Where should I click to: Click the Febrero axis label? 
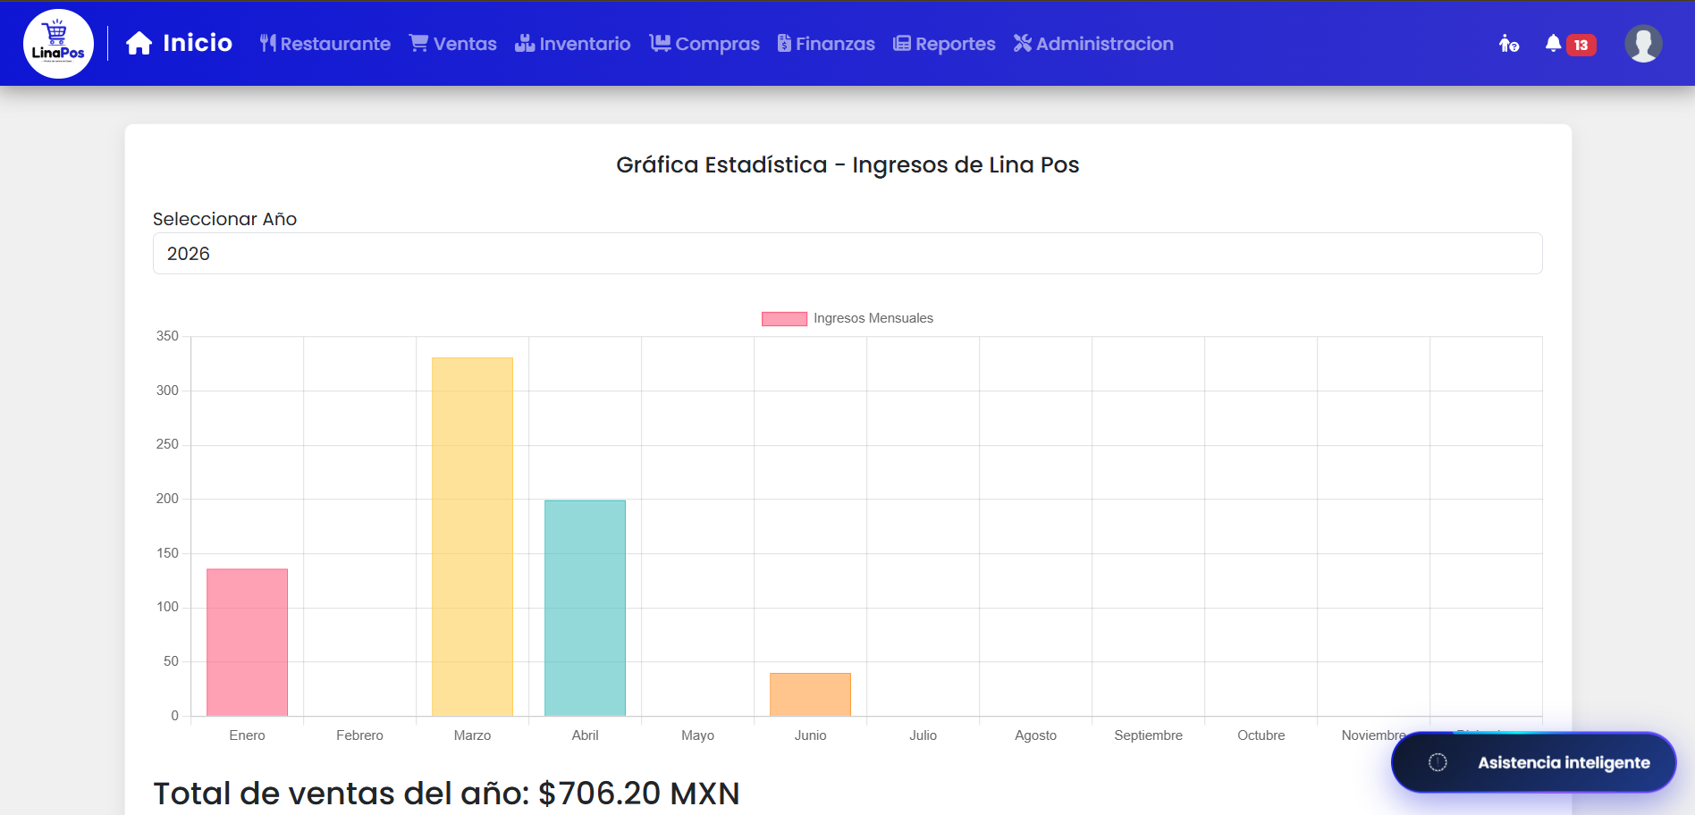coord(359,735)
